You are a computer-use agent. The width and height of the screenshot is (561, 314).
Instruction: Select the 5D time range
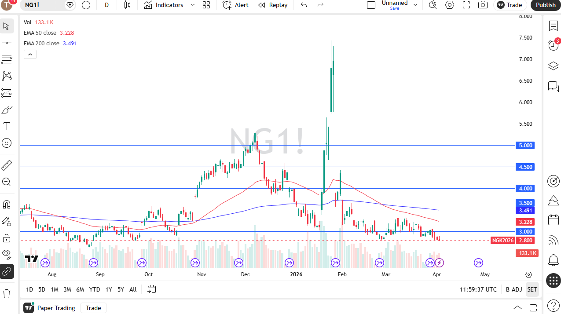tap(42, 289)
